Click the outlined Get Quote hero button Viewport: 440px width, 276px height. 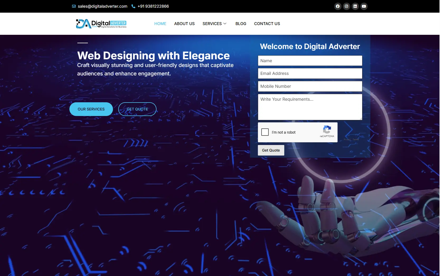tap(137, 109)
